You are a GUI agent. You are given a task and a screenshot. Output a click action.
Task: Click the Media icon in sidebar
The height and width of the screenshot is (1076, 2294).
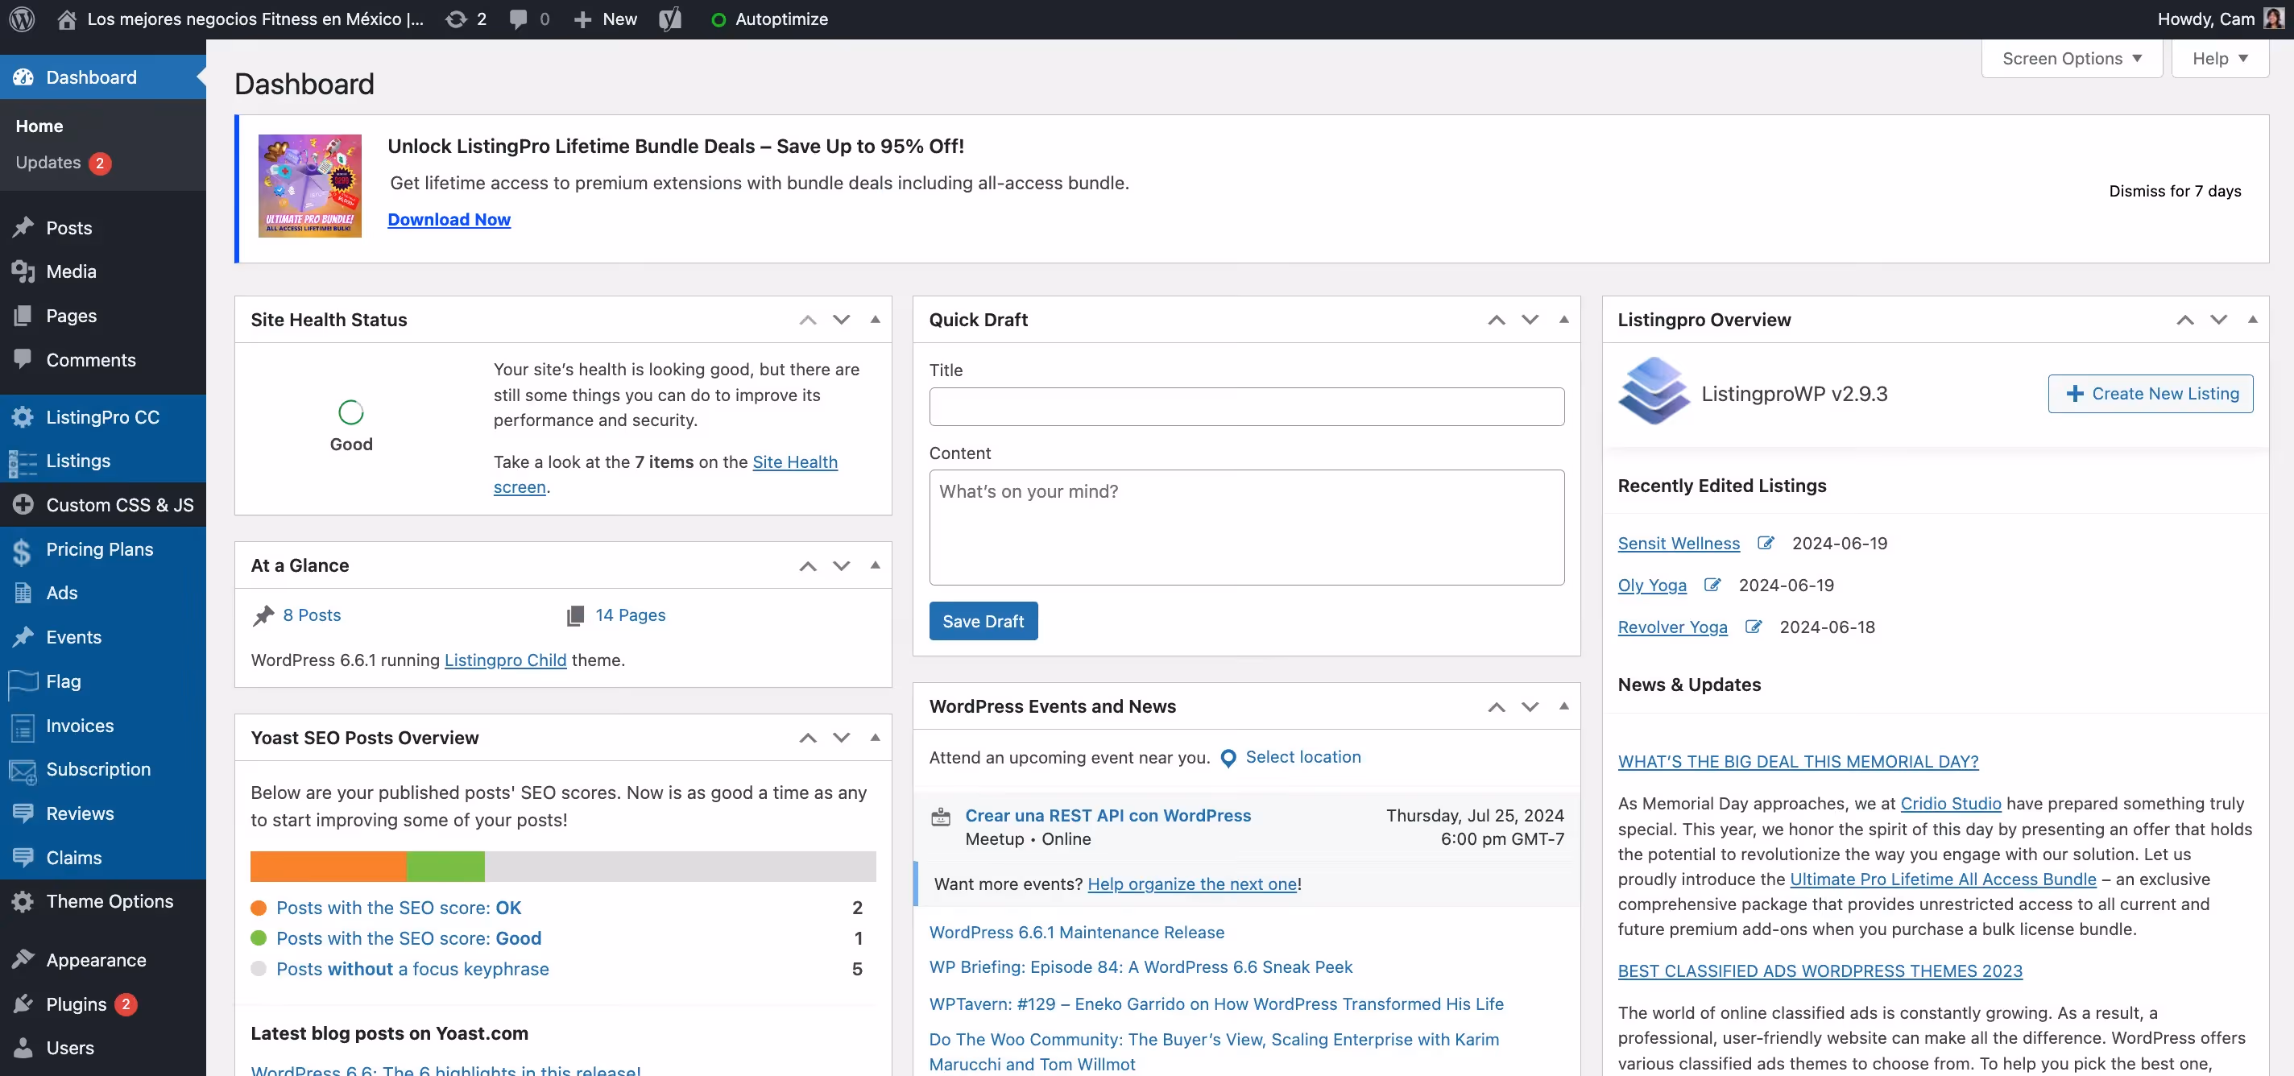pos(23,271)
